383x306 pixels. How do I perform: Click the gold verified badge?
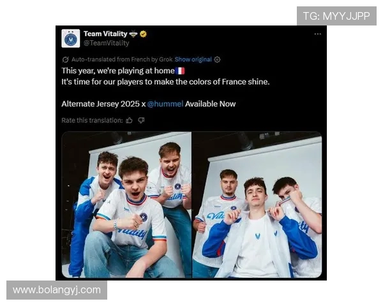[x=144, y=34]
